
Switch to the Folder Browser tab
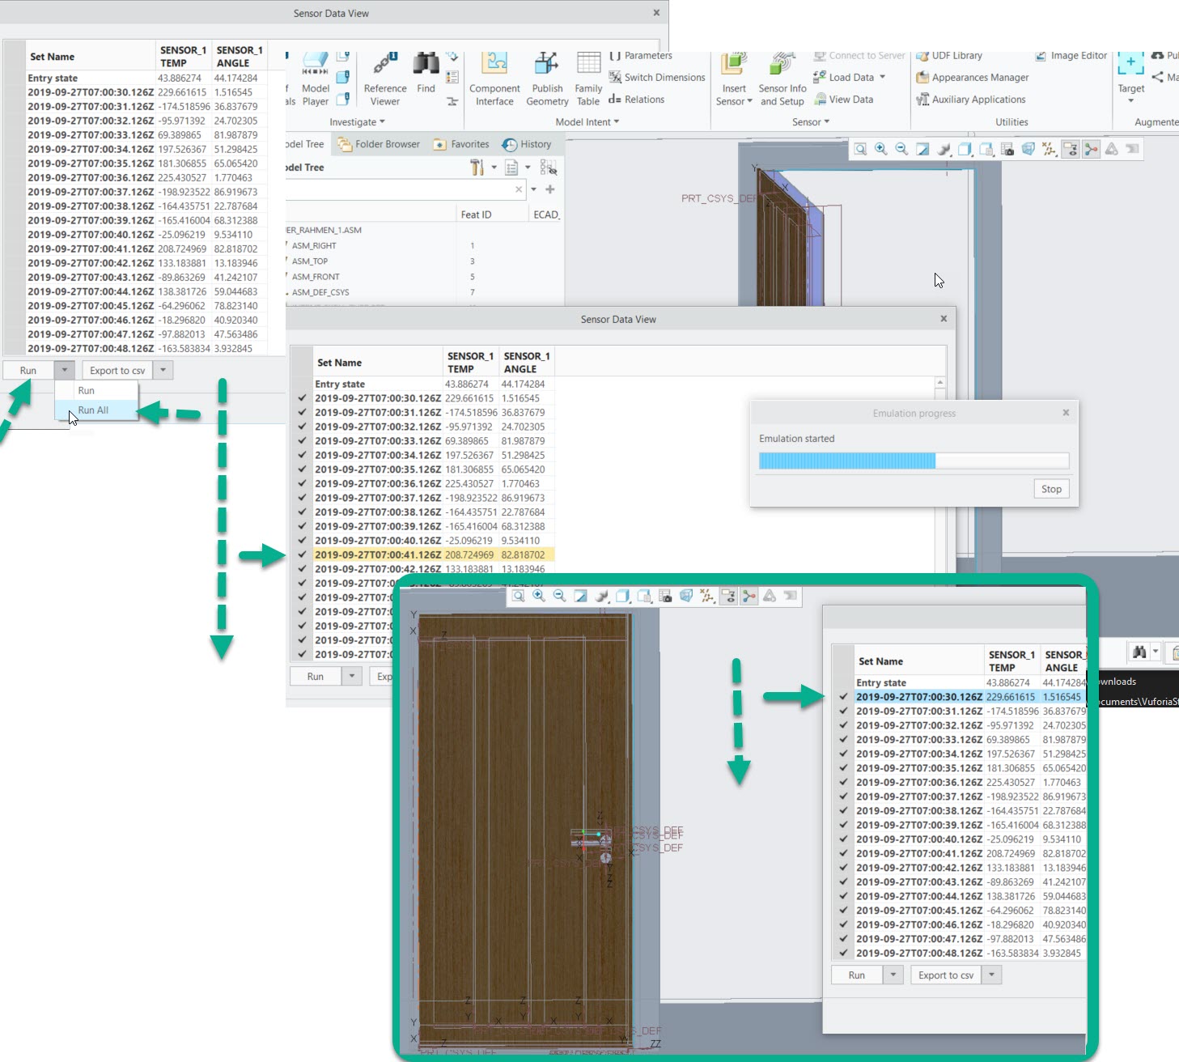point(379,143)
